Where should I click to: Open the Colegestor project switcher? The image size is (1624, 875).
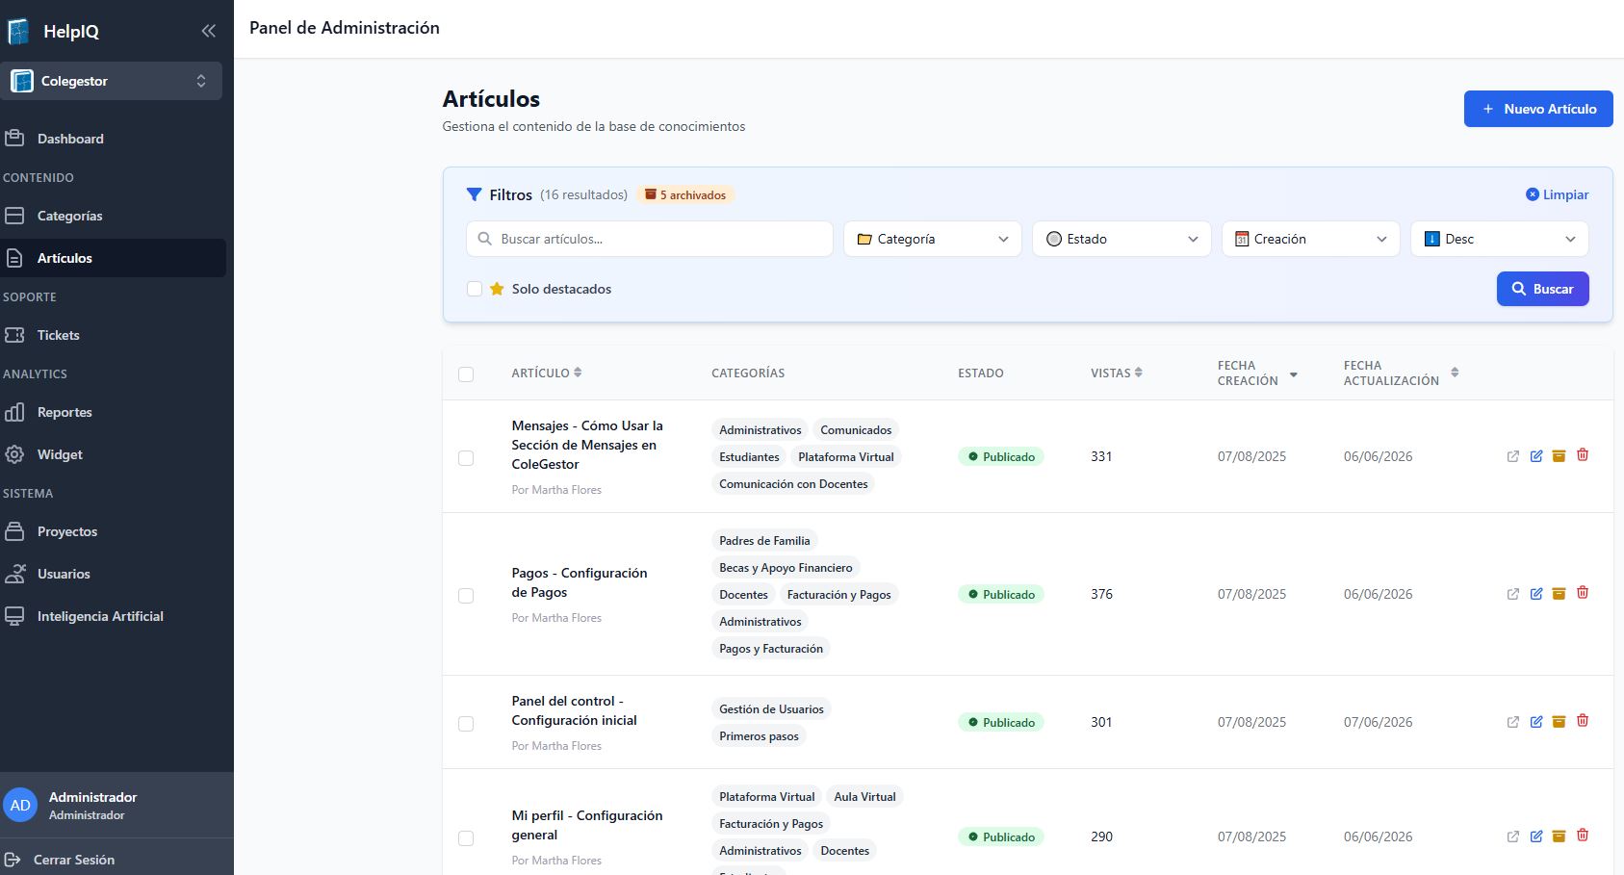[x=112, y=81]
